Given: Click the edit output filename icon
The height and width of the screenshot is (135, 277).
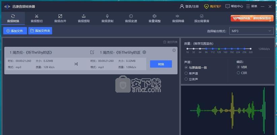Looking at the screenshot, I should pyautogui.click(x=92, y=52).
